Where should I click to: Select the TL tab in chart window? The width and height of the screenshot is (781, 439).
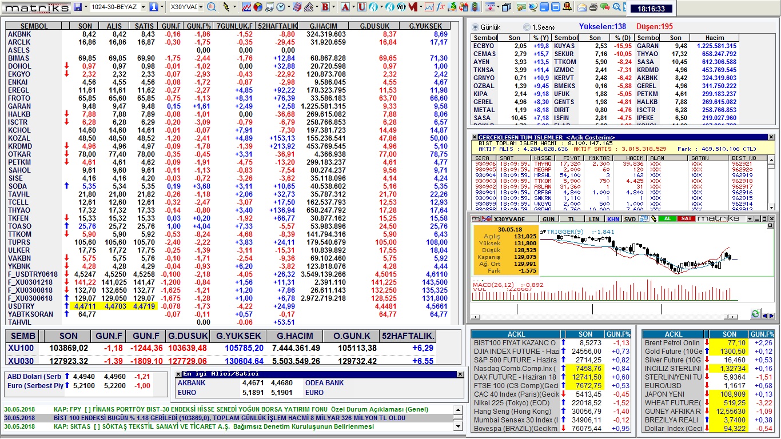(572, 219)
